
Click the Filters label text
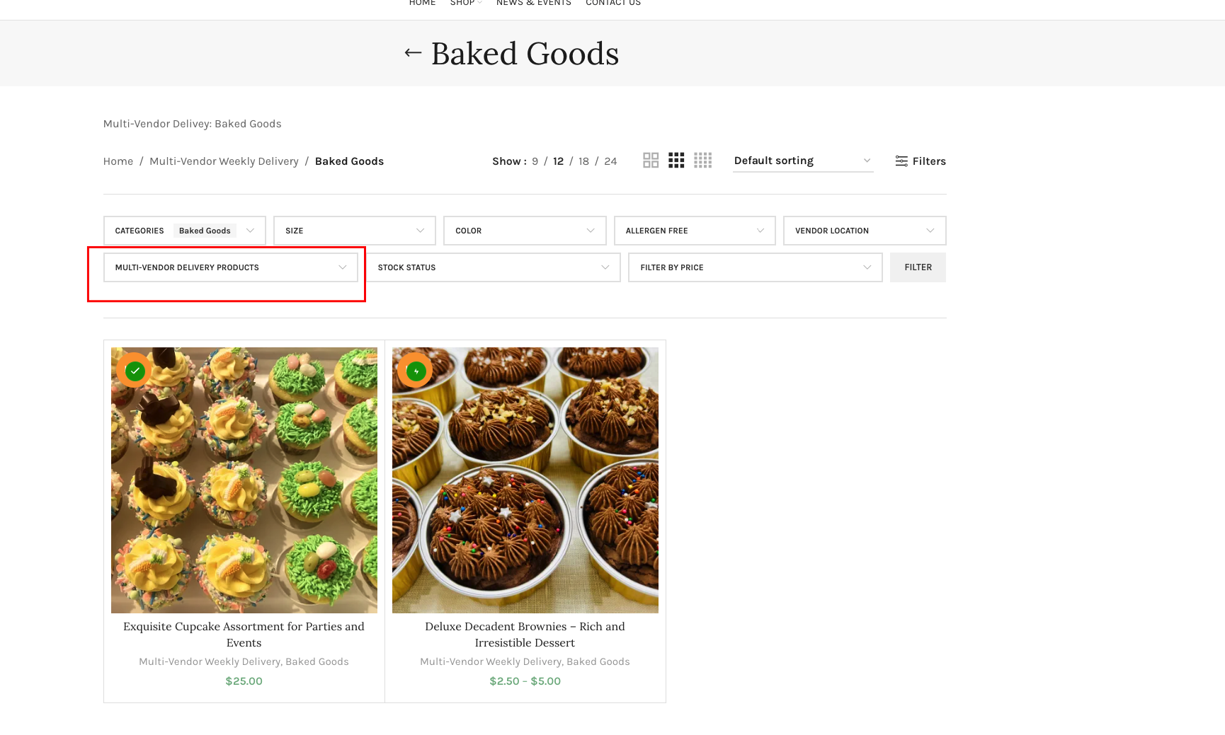tap(929, 161)
